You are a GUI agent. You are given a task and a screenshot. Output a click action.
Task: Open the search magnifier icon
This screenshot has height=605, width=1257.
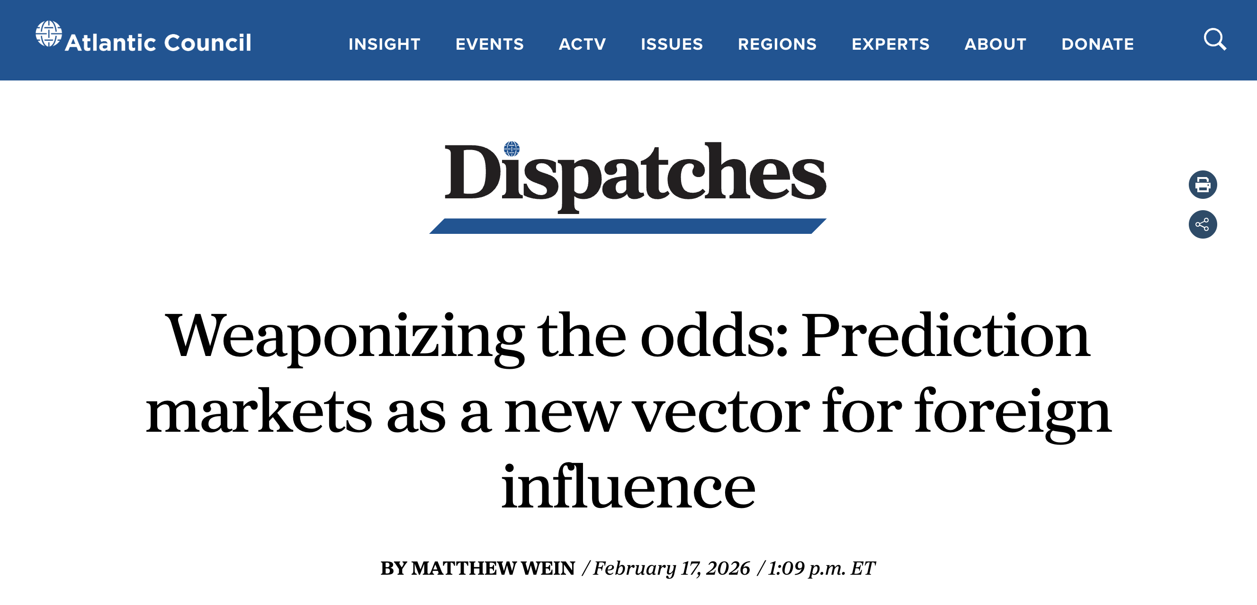coord(1214,39)
